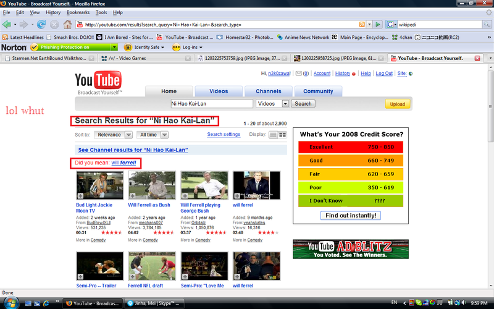The width and height of the screenshot is (494, 309).
Task: Click into the YouTube search text field
Action: point(212,104)
